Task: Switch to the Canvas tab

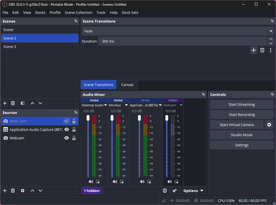Action: point(128,85)
